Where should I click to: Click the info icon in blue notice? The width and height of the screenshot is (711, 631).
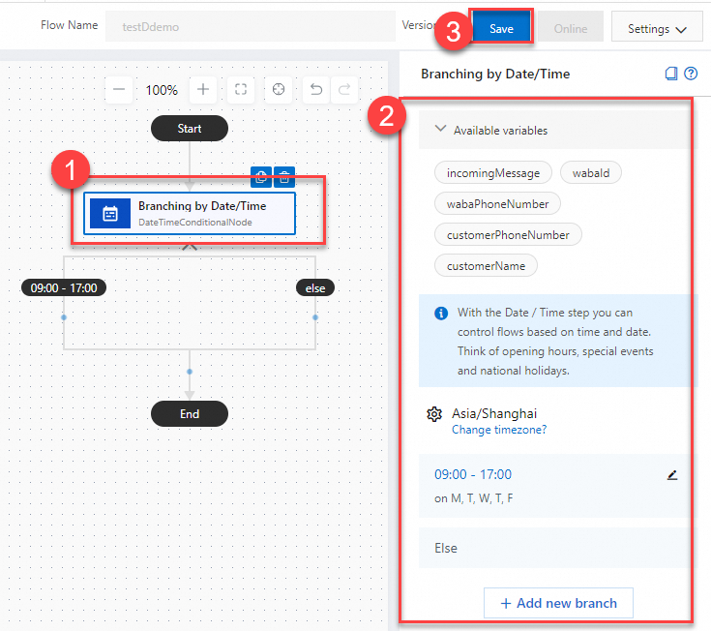click(x=441, y=313)
